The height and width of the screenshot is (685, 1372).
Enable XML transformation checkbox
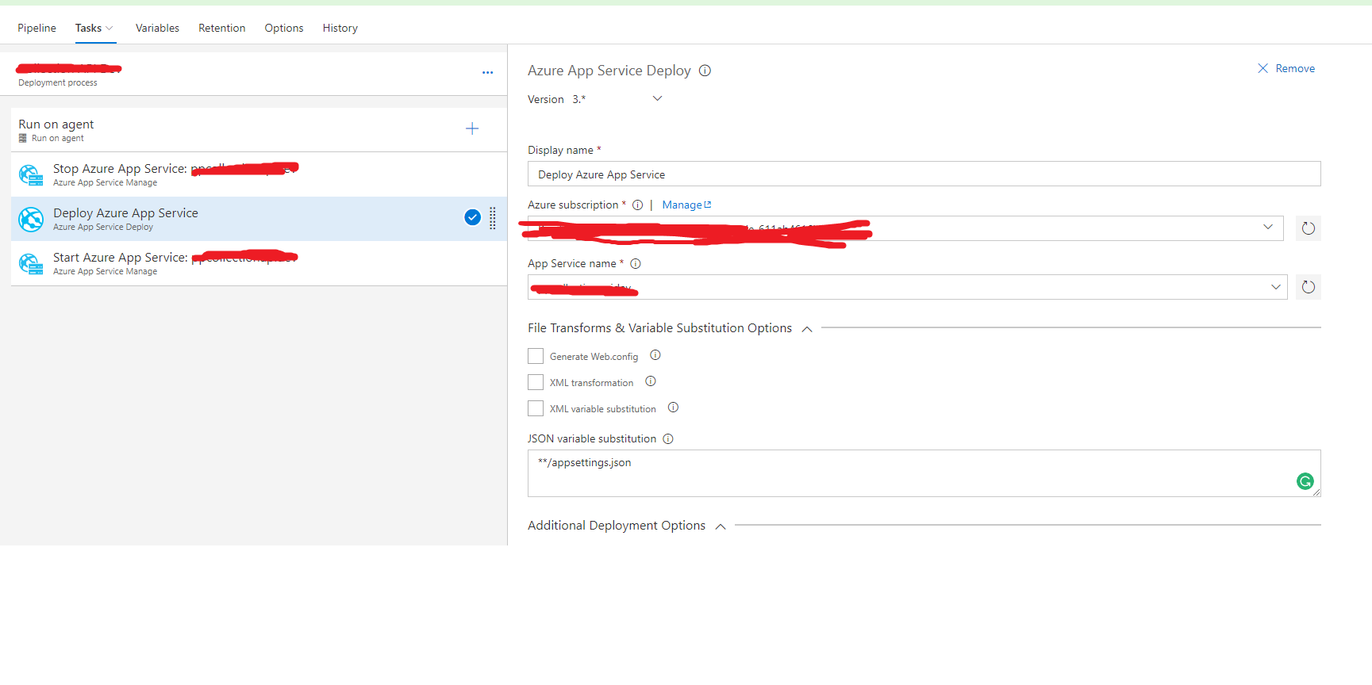[536, 382]
